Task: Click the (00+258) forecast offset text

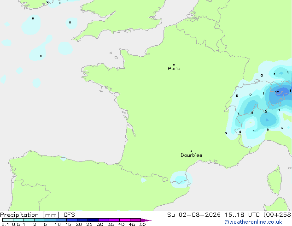Action: point(278,215)
